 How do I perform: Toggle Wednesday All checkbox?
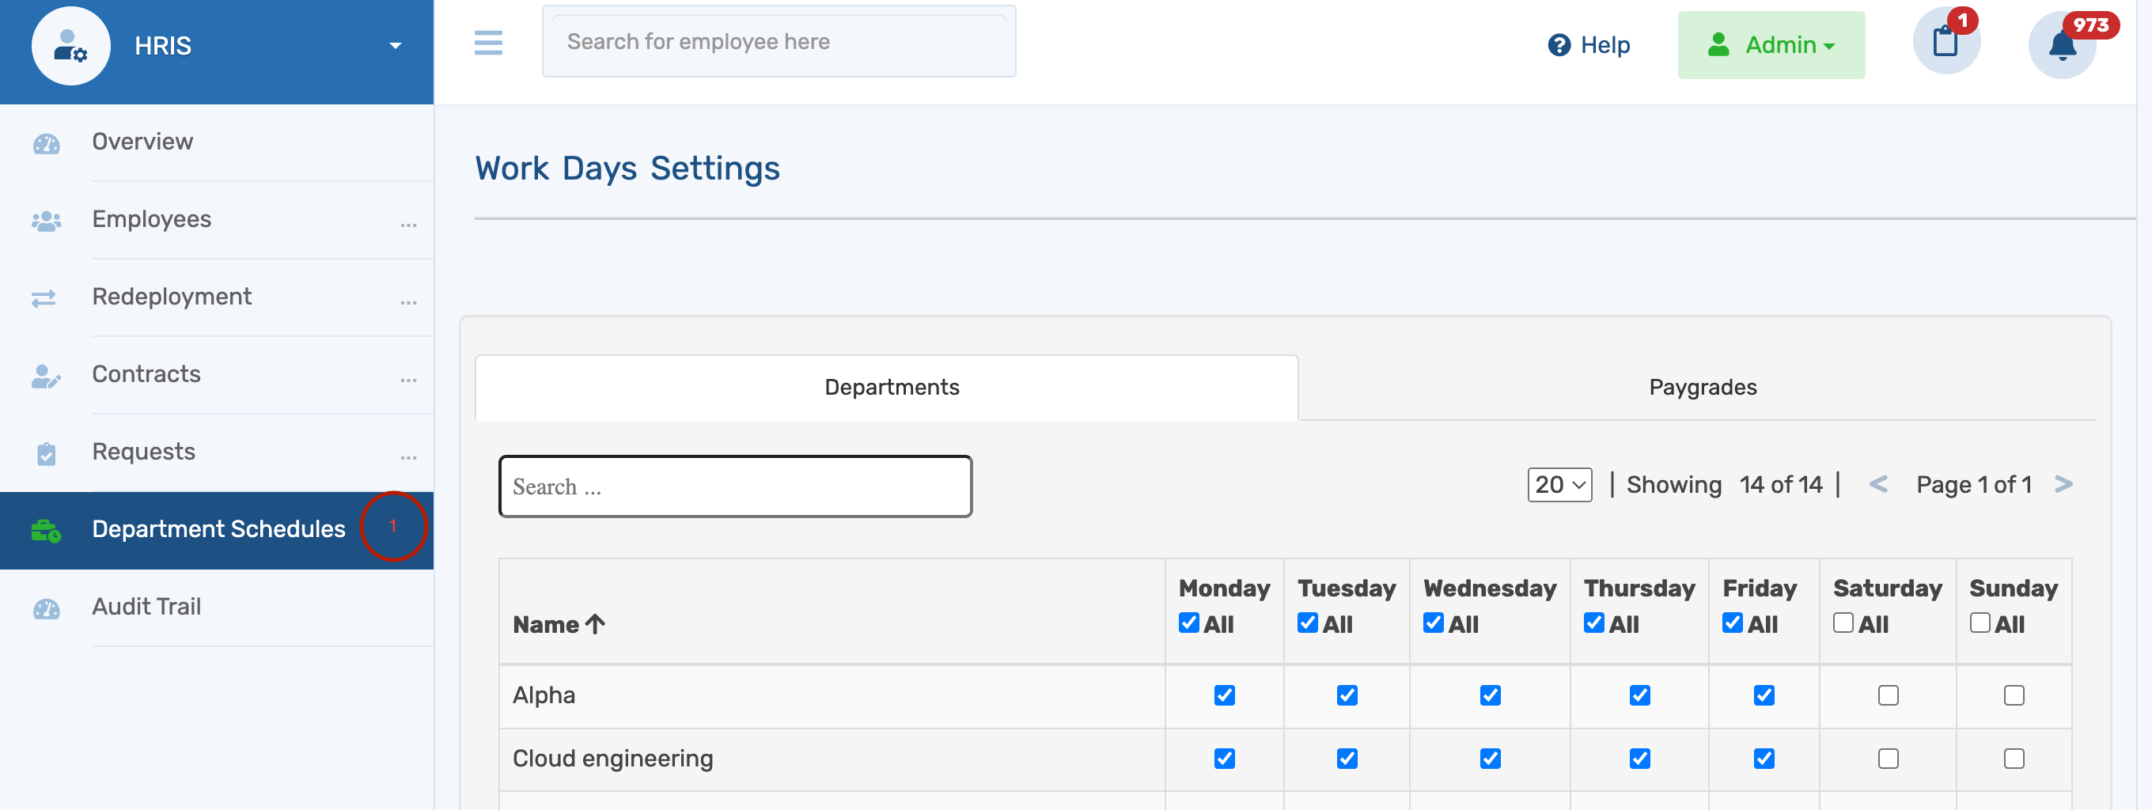pyautogui.click(x=1433, y=623)
